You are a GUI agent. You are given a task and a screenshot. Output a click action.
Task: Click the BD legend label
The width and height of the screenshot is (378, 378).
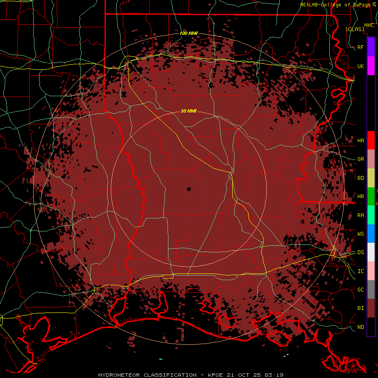361,178
